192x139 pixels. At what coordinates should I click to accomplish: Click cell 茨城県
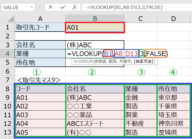coord(174,132)
